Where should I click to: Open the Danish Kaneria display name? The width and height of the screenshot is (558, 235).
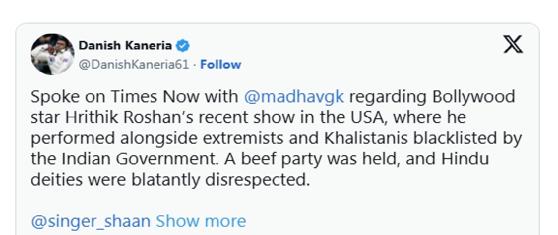click(x=125, y=46)
